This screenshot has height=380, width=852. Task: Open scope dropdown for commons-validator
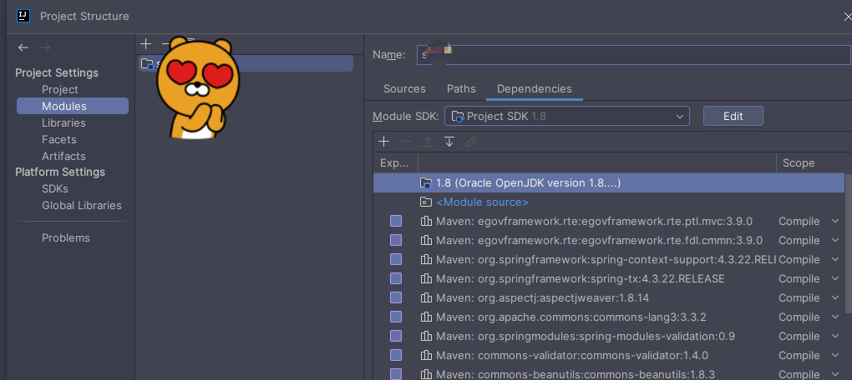[x=835, y=355]
